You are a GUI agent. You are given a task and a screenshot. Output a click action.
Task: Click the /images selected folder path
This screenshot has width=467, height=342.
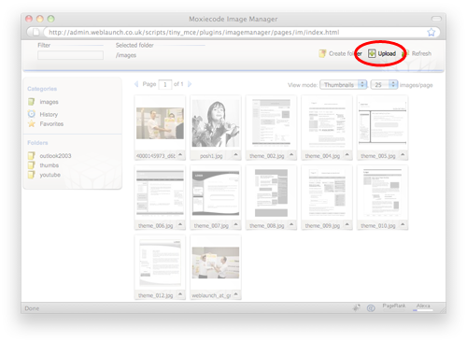[x=126, y=55]
